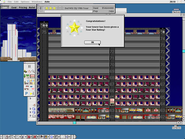Select the restaurant tables tool
Screen dimensions: 185x139
(27, 88)
